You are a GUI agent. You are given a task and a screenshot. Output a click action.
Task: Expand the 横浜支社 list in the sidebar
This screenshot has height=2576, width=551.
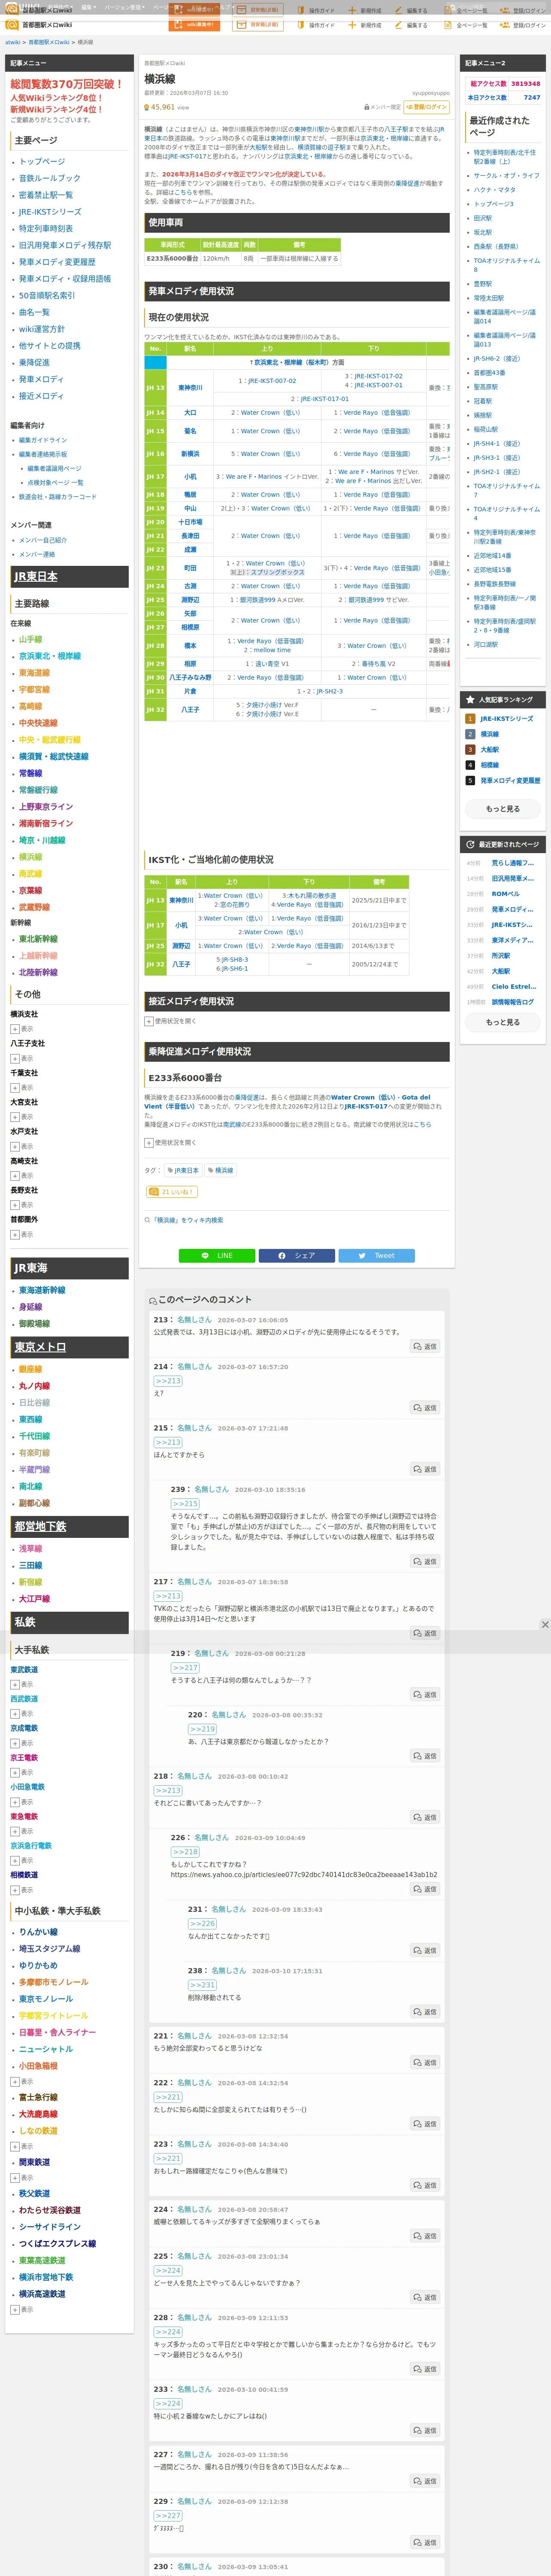point(22,1029)
